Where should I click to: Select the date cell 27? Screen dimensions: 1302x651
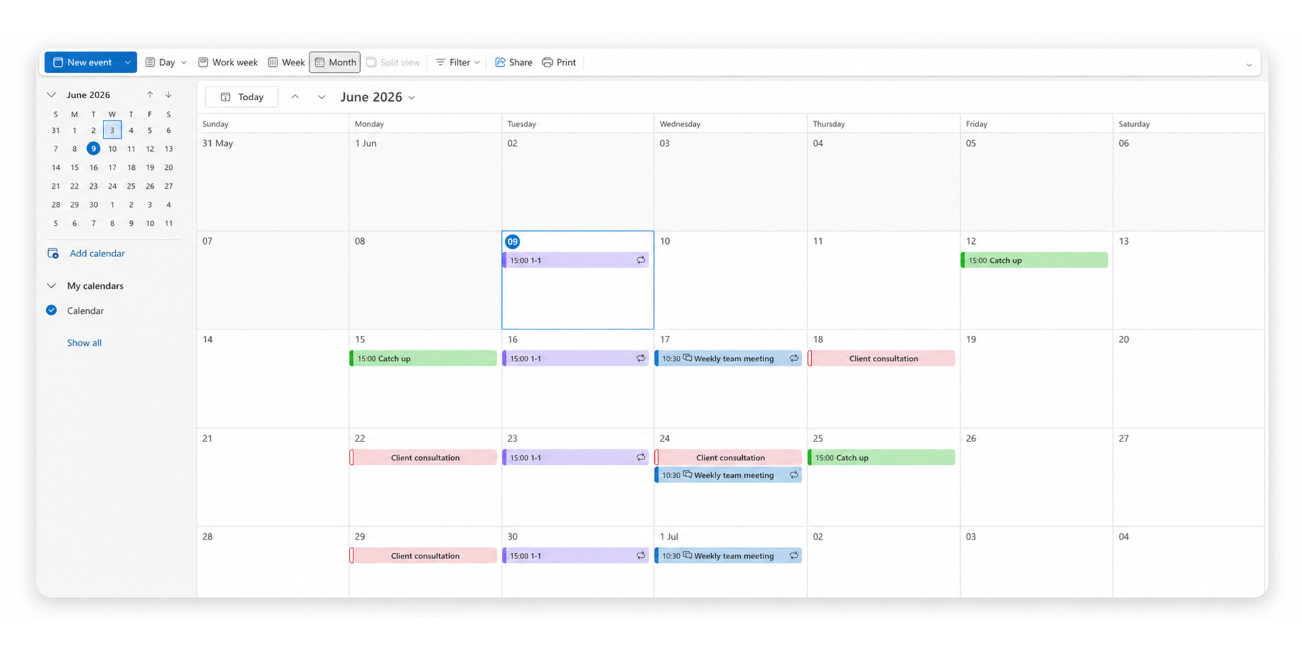click(1189, 477)
